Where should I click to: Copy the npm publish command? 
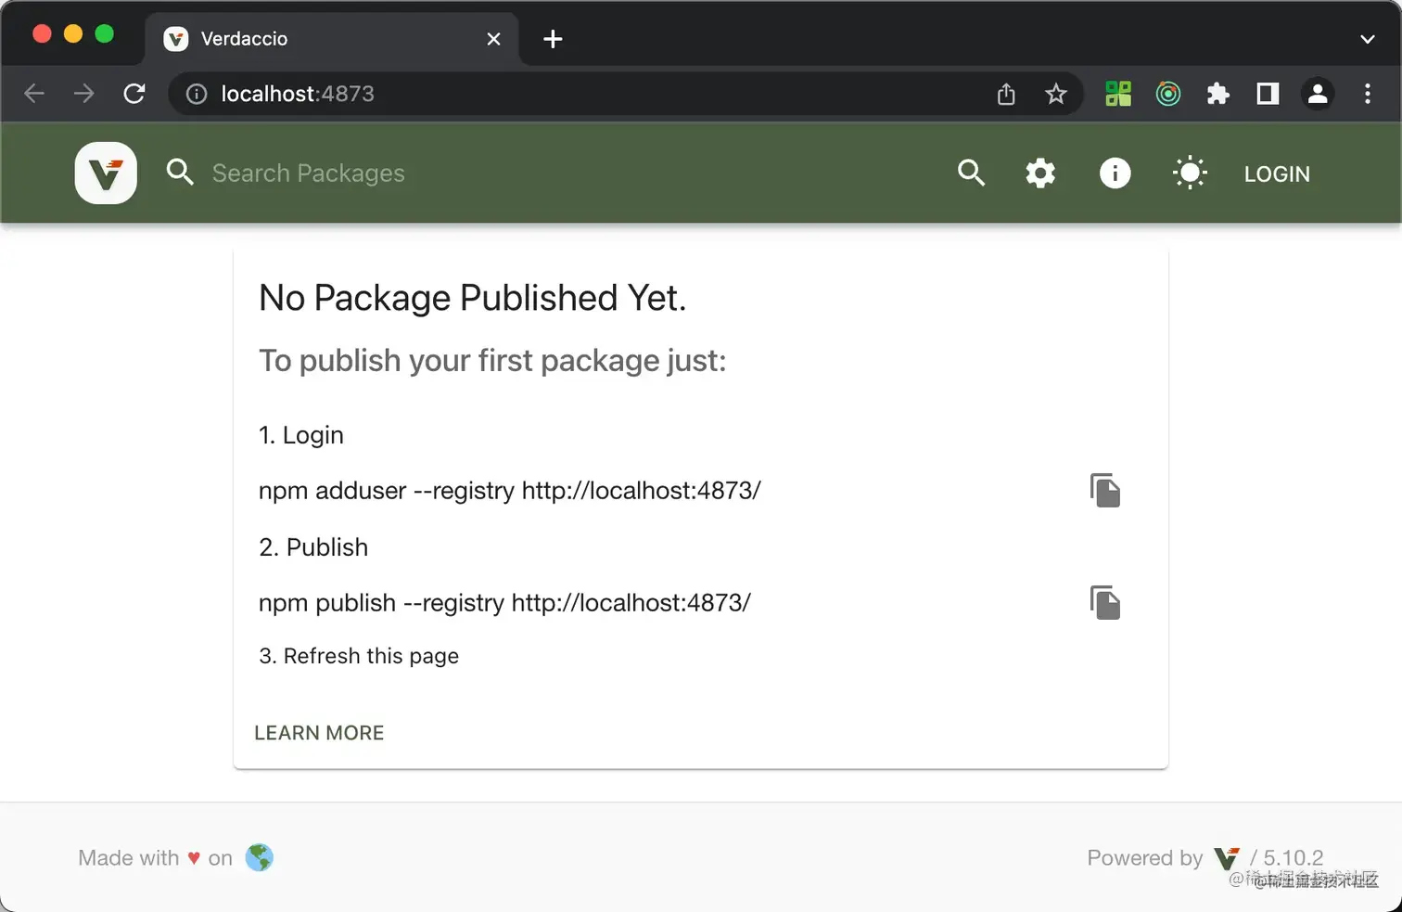pyautogui.click(x=1105, y=603)
